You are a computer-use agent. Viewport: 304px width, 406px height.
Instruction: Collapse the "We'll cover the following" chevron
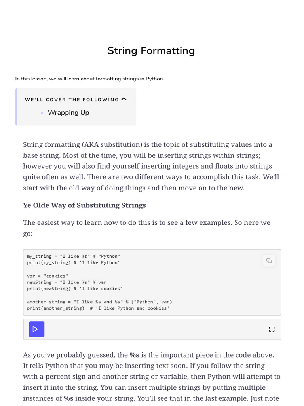tap(124, 99)
